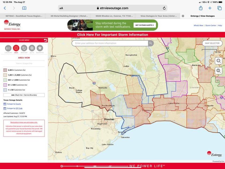
Task: Click the etrviewoutage.com address bar
Action: [113, 8]
